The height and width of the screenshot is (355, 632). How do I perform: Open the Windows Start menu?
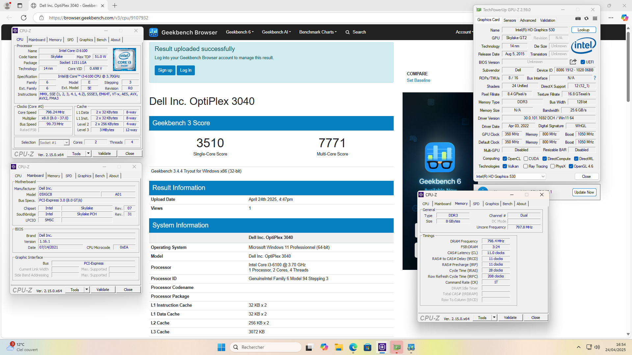[x=222, y=347]
